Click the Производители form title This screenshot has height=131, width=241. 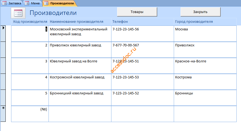tap(53, 13)
